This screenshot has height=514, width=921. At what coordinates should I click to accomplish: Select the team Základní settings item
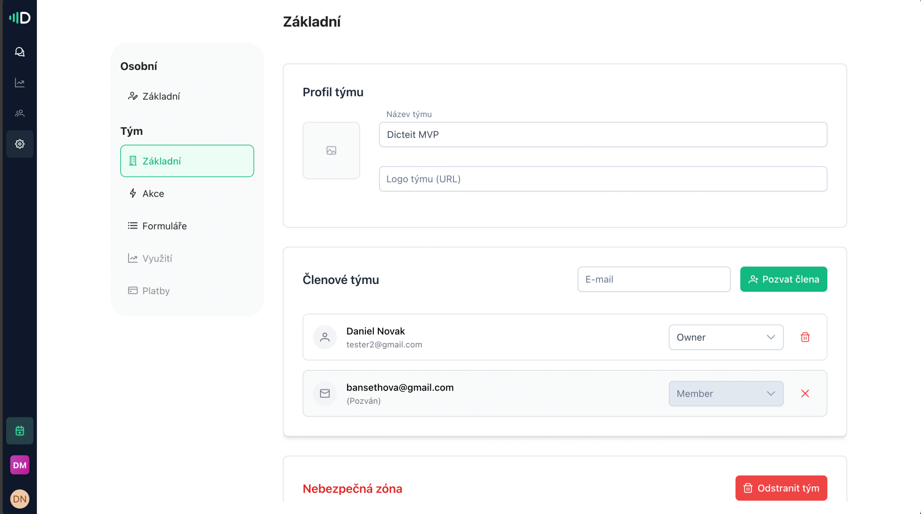[187, 161]
